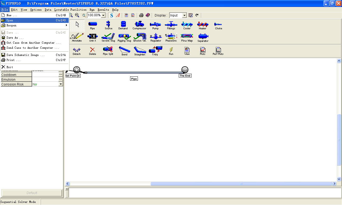Click the blue S toolbar icon

[x=111, y=15]
